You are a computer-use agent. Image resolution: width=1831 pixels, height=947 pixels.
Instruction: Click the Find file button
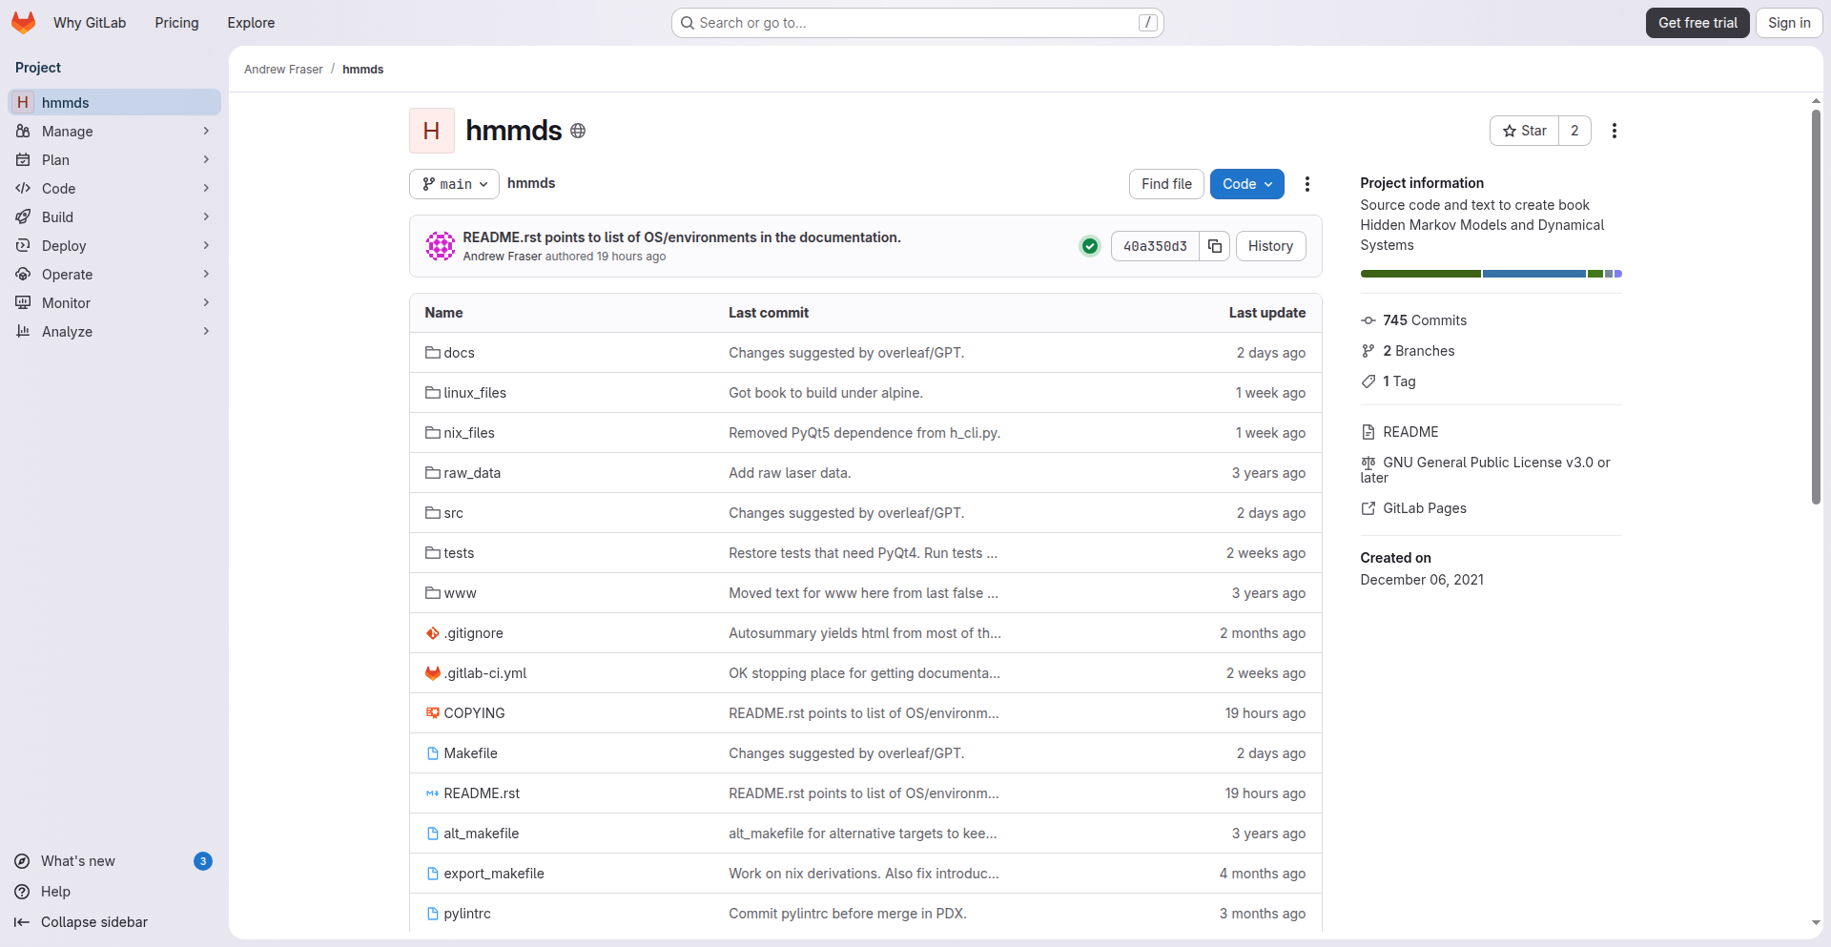tap(1165, 184)
